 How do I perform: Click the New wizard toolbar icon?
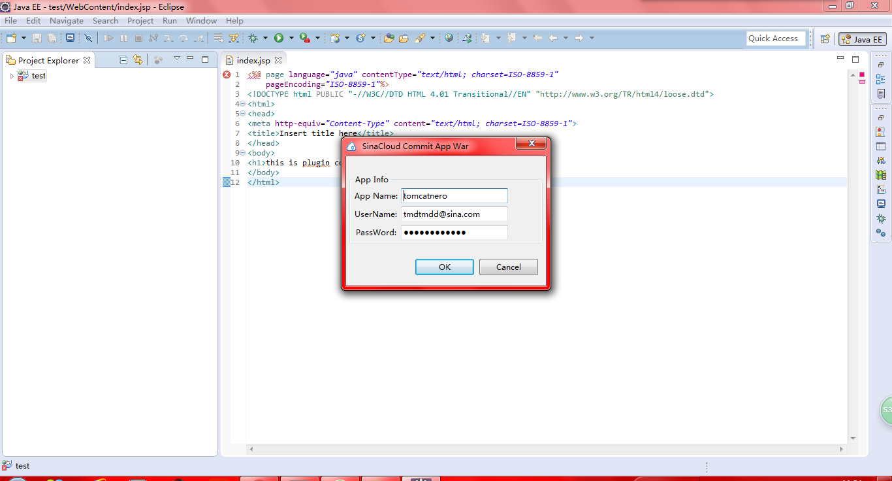click(11, 39)
